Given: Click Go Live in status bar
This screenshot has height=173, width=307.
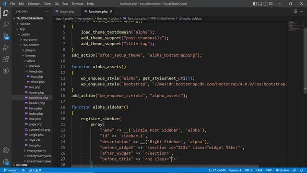Looking at the screenshot, I should 283,170.
